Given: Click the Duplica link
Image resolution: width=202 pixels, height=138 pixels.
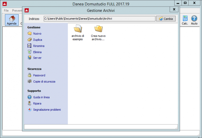Looking at the screenshot, I should pos(38,40).
